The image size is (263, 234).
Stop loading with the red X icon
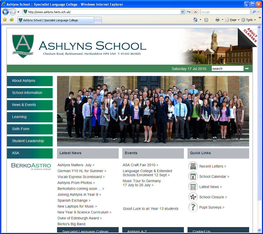click(x=195, y=12)
